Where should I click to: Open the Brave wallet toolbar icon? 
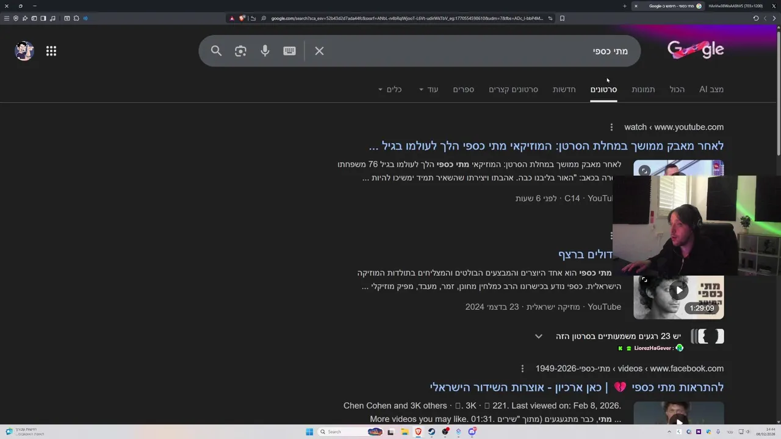(x=34, y=18)
